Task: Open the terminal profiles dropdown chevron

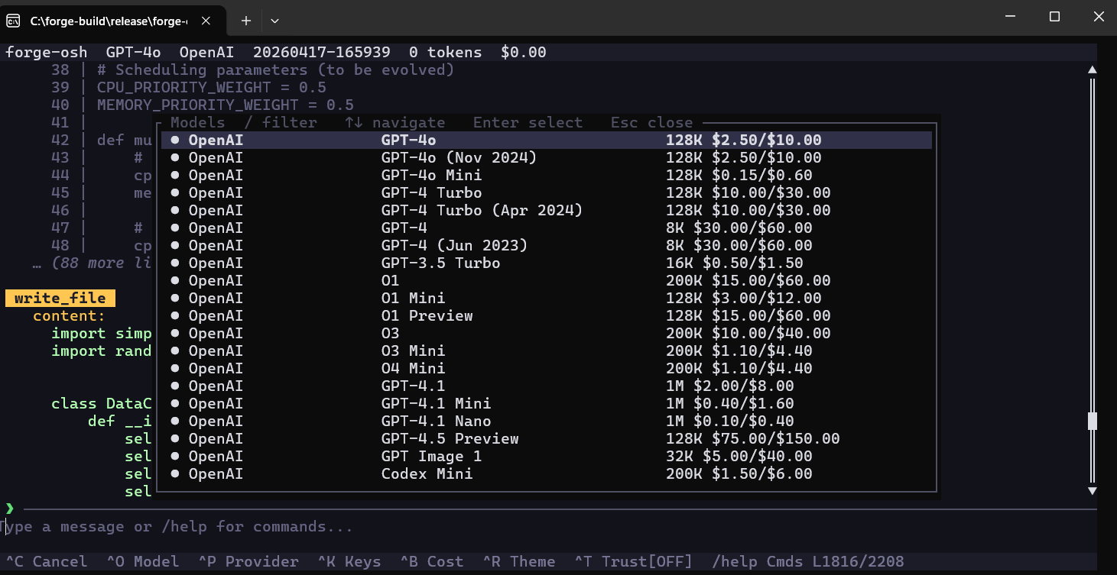Action: tap(275, 21)
